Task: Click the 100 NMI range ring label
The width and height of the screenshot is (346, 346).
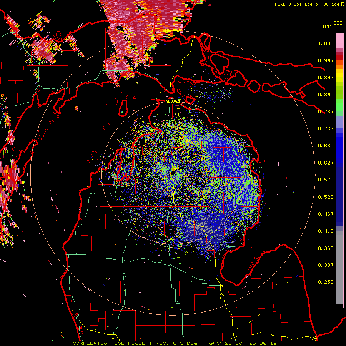Action: click(x=173, y=30)
